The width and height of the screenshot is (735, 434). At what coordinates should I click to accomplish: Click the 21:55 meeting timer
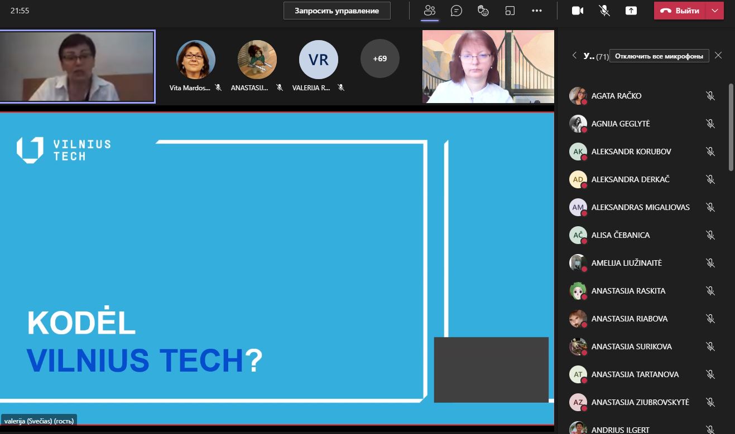tap(20, 11)
